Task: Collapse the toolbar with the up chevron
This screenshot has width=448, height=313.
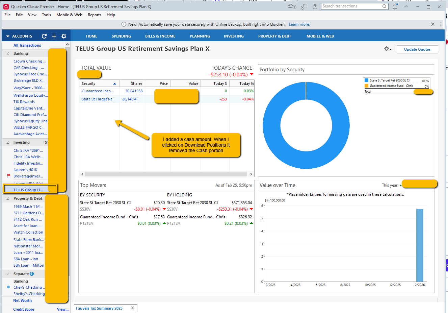Action: [406, 6]
